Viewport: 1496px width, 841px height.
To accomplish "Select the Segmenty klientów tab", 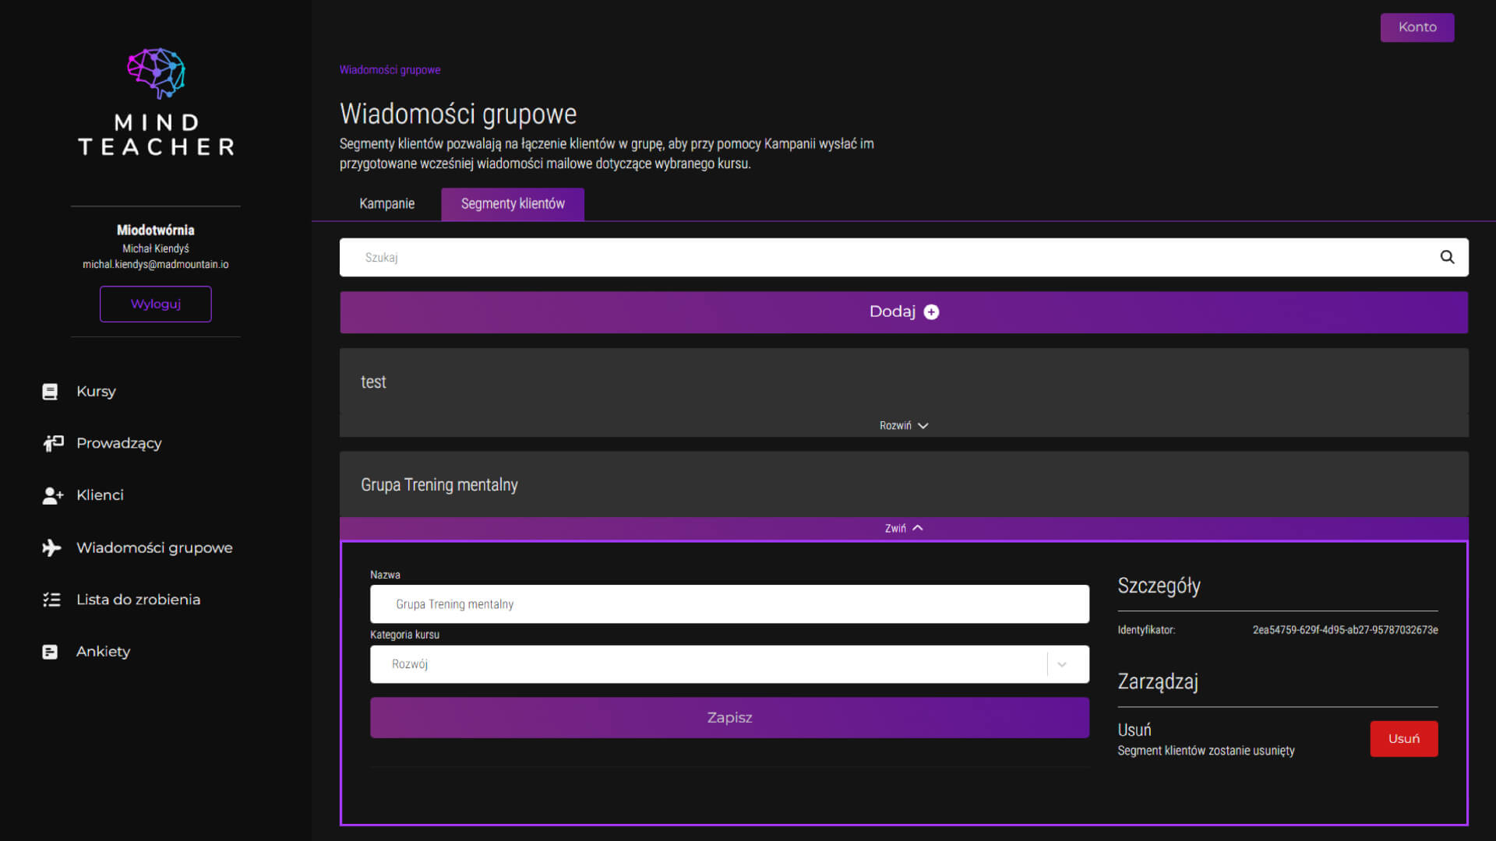I will [x=513, y=204].
